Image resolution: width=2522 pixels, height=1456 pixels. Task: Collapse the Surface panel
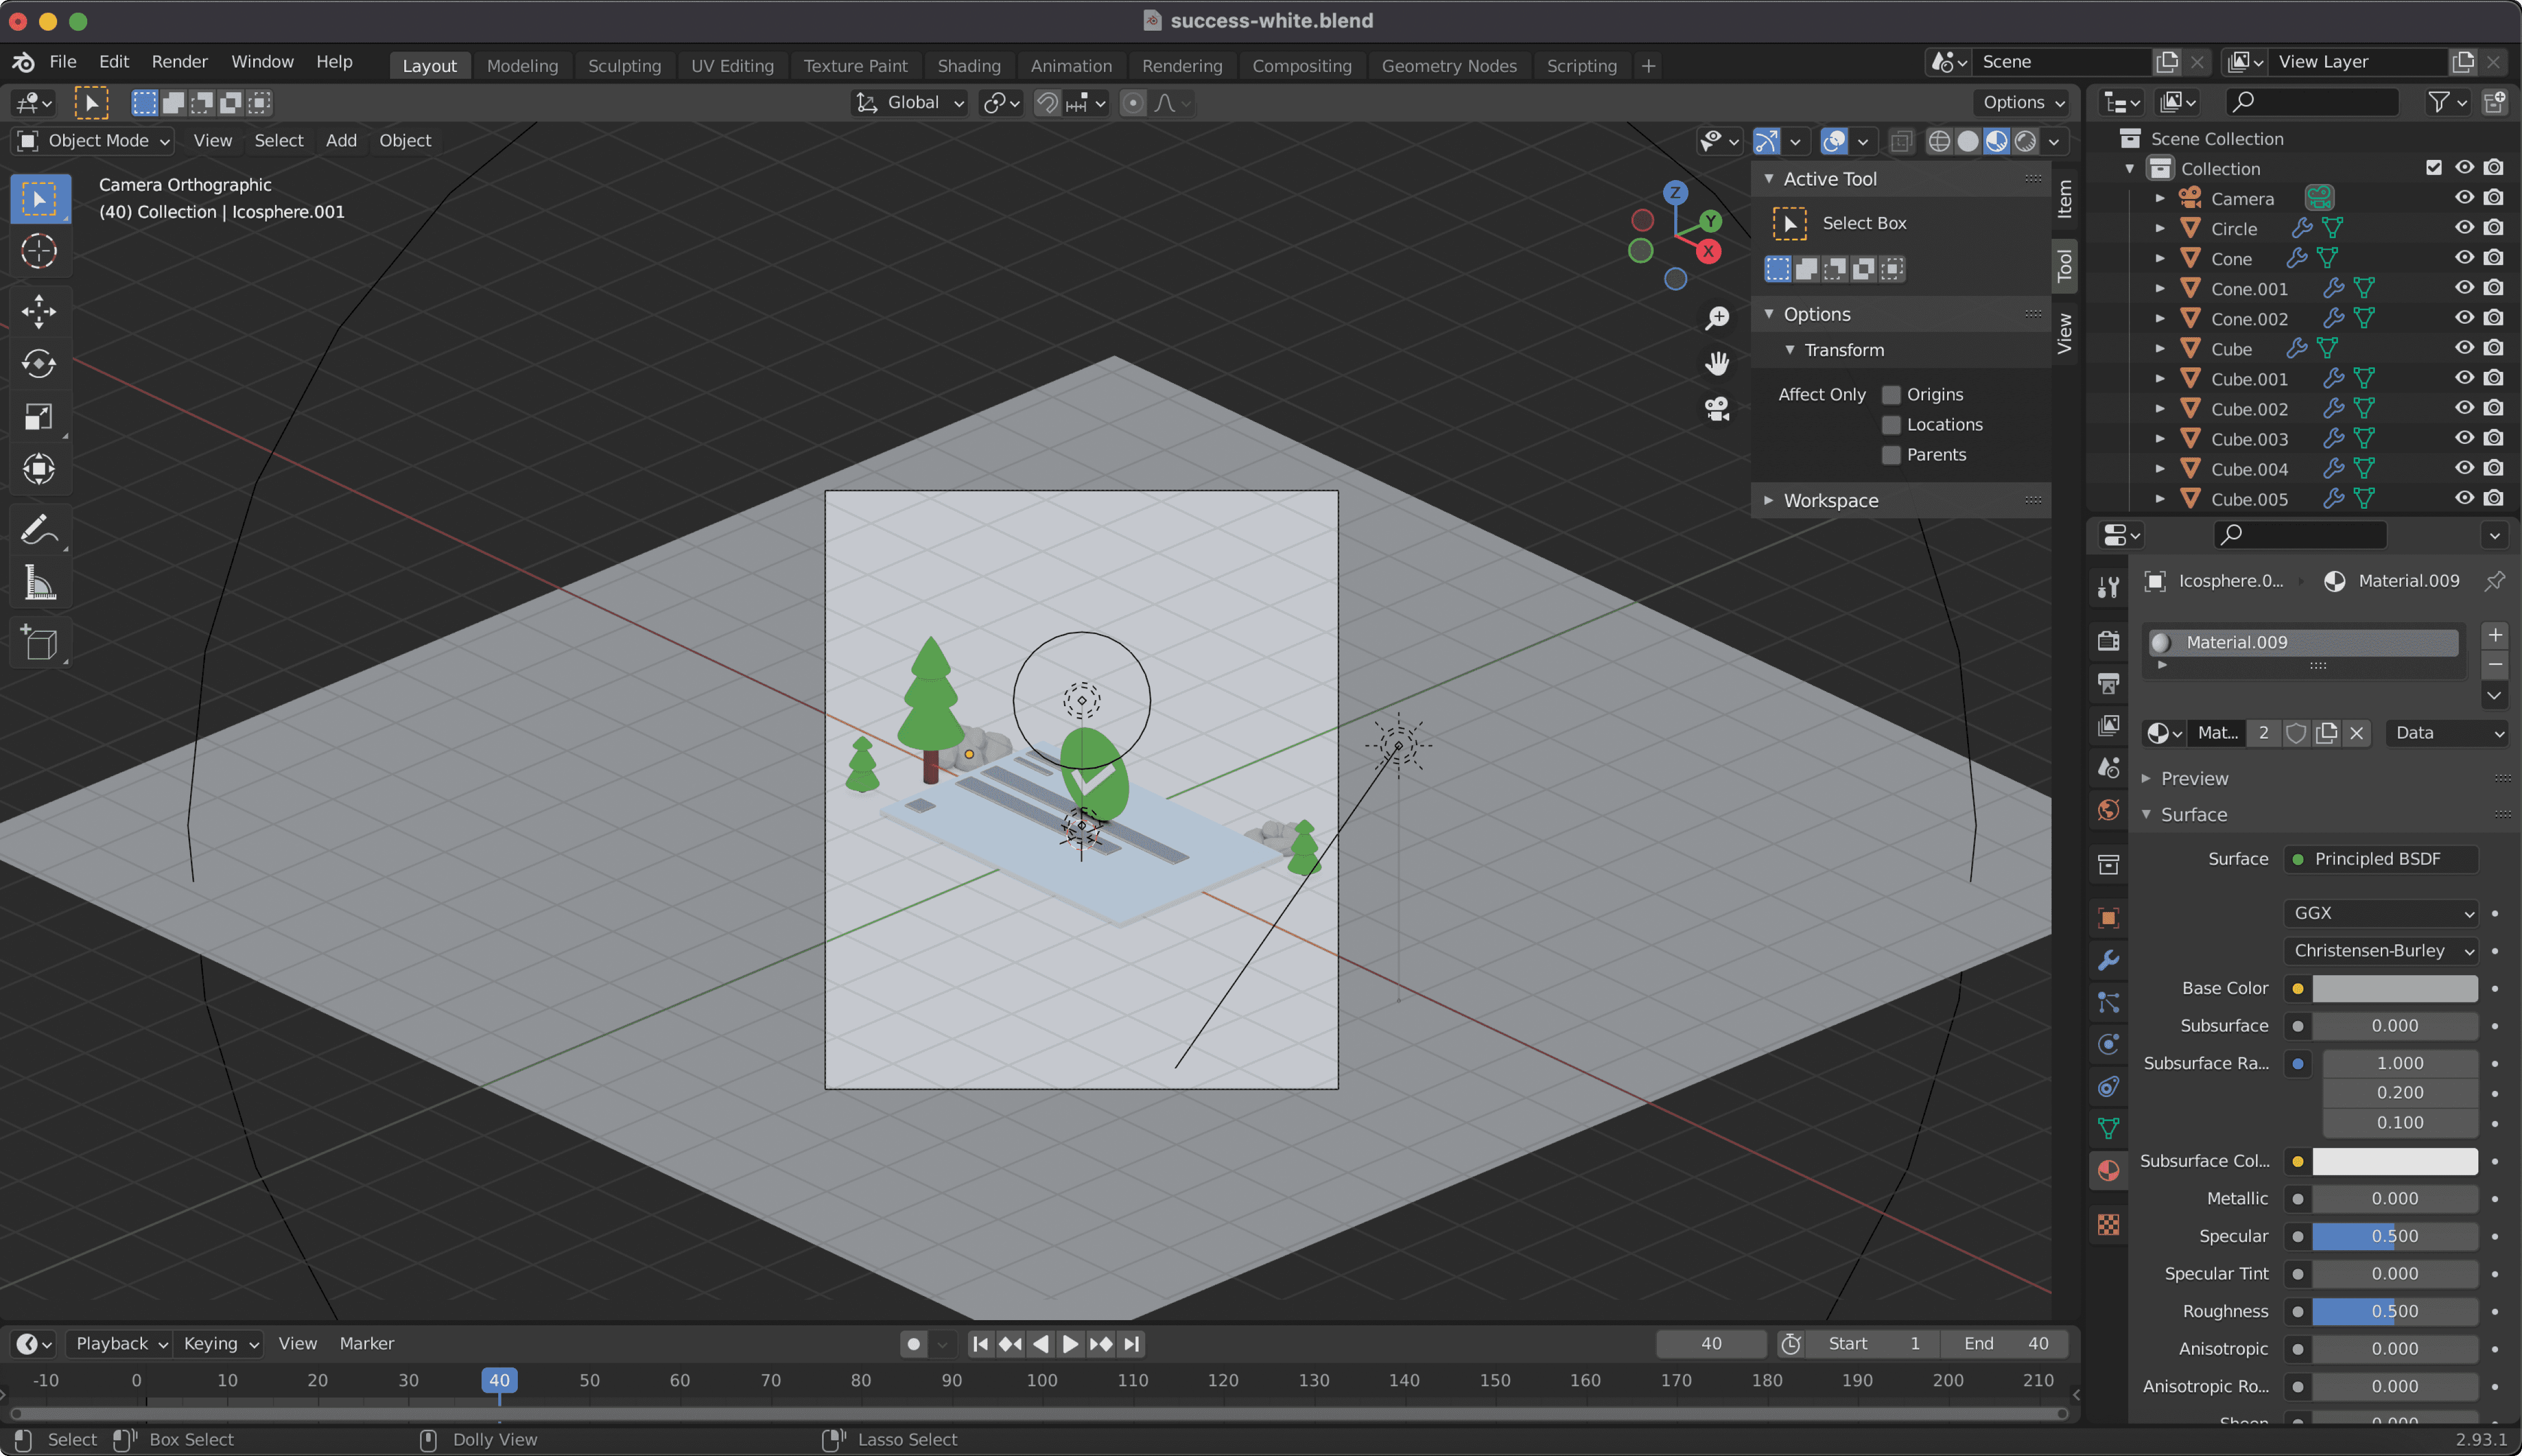[2193, 815]
